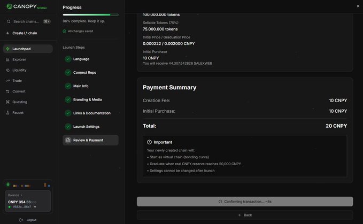Click the Trade trend icon
This screenshot has height=224, width=363.
(x=7, y=81)
